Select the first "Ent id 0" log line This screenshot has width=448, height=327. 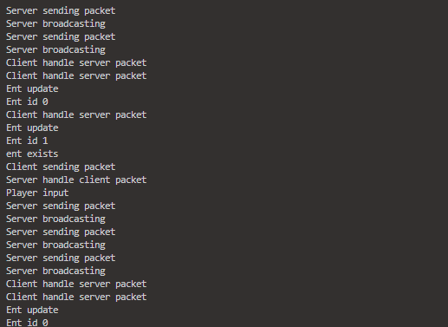(27, 101)
